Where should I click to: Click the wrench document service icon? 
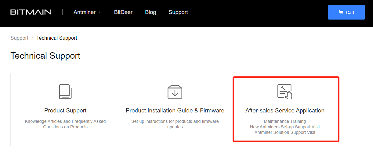tap(285, 92)
